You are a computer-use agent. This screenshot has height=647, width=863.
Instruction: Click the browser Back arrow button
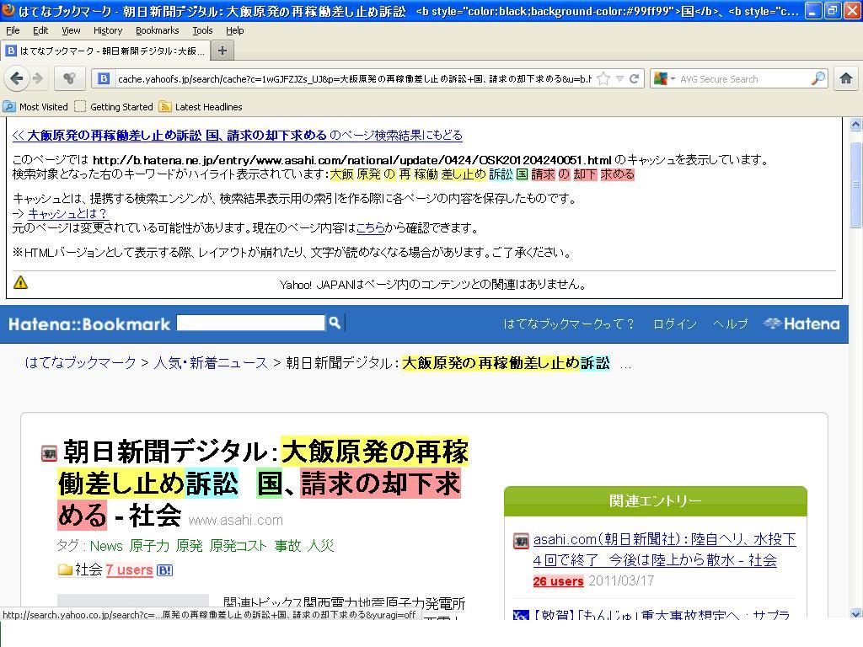pos(17,78)
